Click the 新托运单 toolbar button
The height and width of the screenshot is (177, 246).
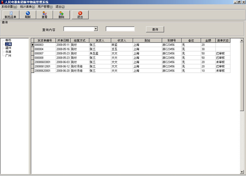[x=10, y=15]
